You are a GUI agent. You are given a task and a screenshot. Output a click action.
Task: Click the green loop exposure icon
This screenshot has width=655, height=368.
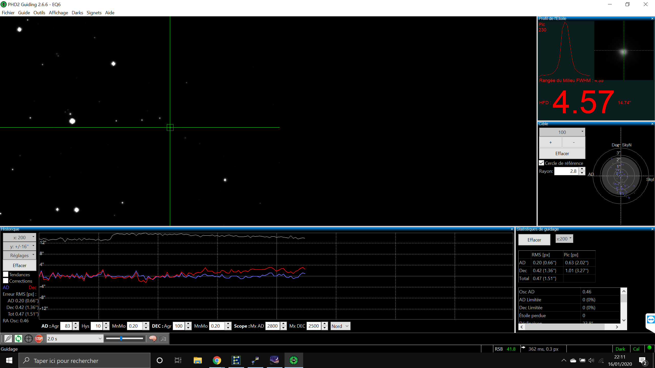pos(18,339)
